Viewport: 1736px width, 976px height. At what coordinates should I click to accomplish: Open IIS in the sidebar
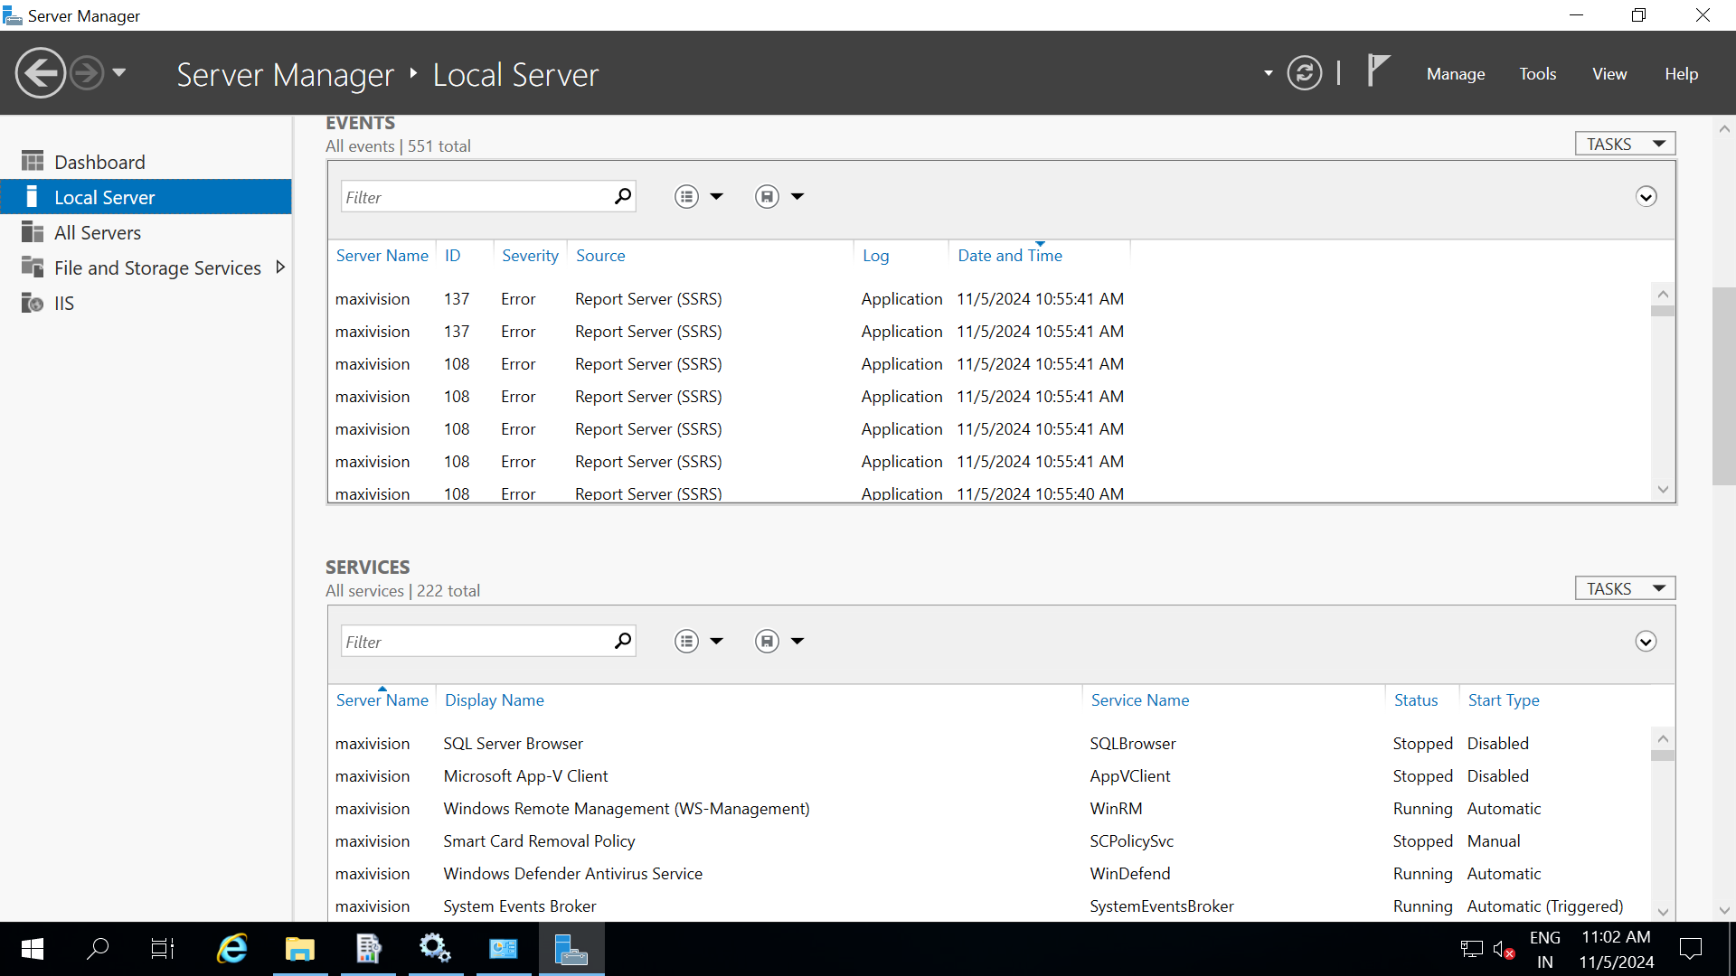coord(146,303)
